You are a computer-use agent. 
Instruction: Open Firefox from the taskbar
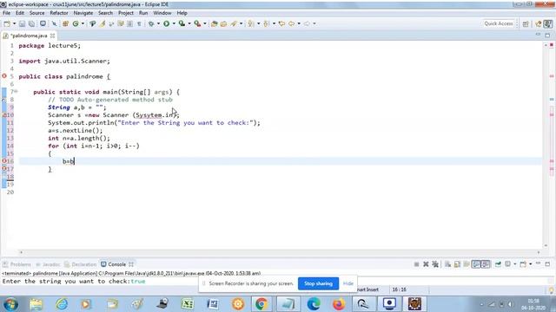[x=339, y=304]
